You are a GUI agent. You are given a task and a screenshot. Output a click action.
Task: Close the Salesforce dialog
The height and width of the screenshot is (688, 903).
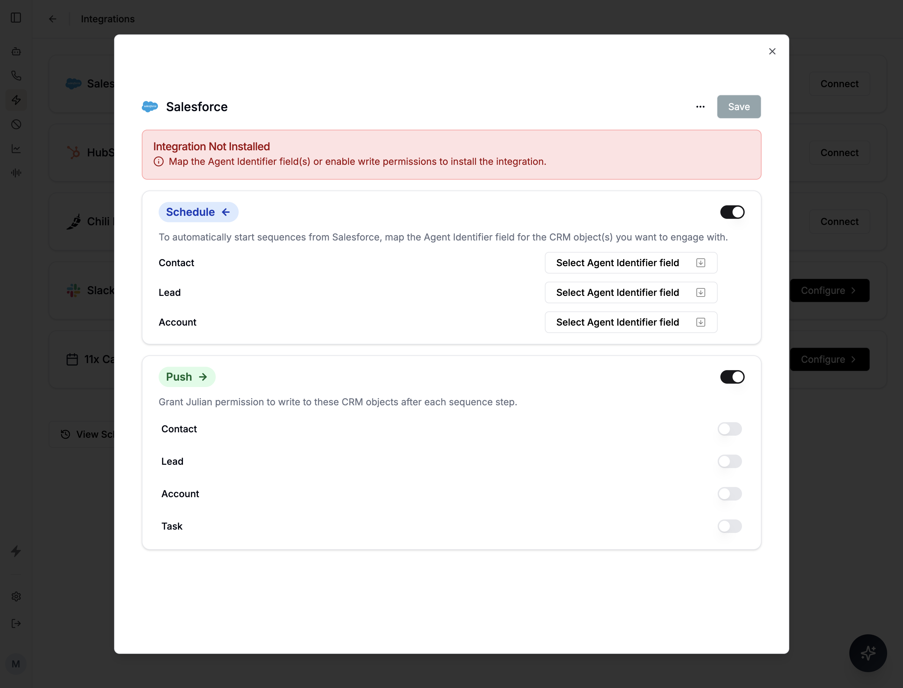[772, 51]
